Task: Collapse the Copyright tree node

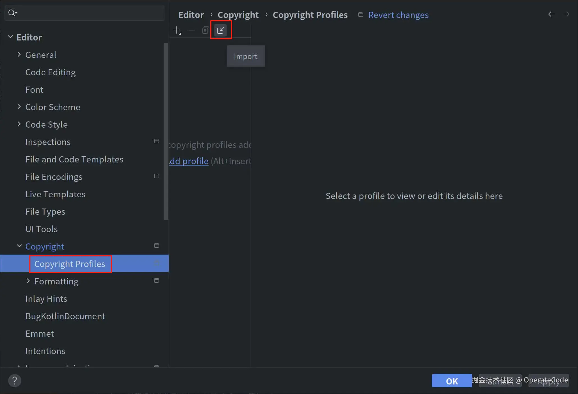Action: pyautogui.click(x=19, y=246)
